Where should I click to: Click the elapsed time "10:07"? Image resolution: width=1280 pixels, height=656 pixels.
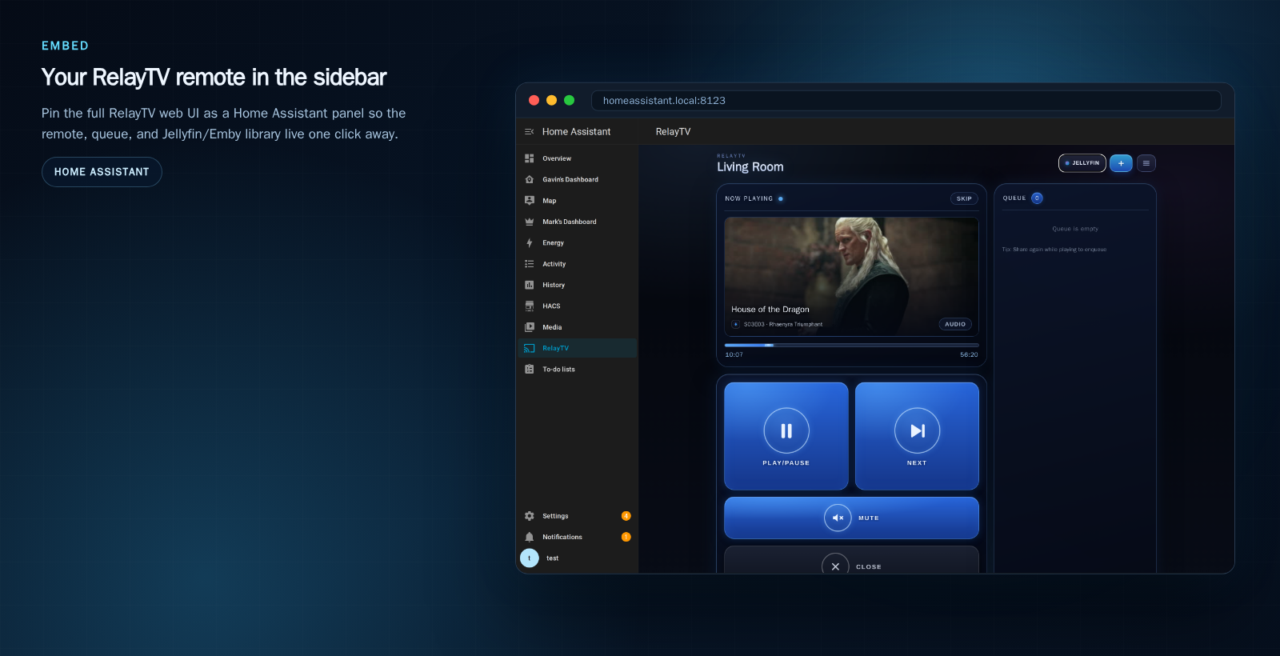[734, 354]
